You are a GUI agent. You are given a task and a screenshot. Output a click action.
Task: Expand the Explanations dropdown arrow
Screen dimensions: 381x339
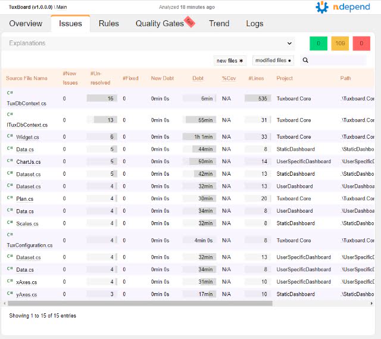(x=289, y=43)
